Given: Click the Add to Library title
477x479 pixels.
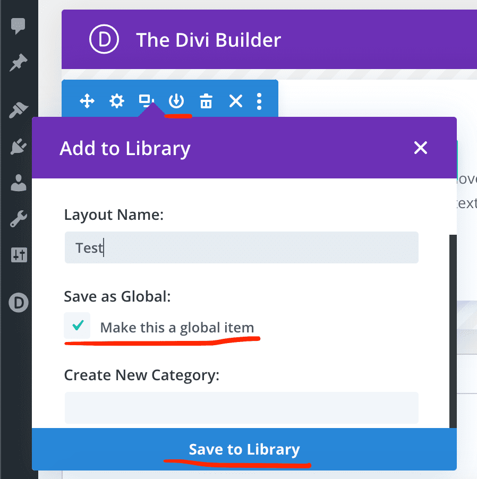Looking at the screenshot, I should coord(125,149).
